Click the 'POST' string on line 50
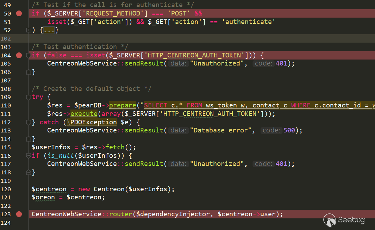The width and height of the screenshot is (375, 230). click(179, 13)
